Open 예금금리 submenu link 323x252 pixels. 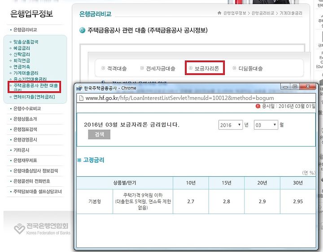coord(22,48)
